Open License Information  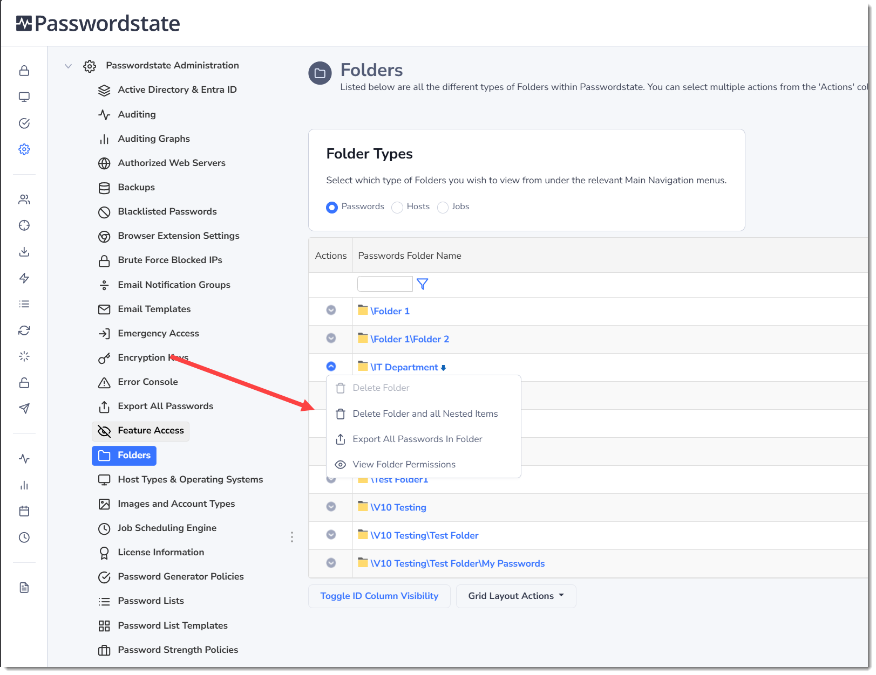pos(151,553)
